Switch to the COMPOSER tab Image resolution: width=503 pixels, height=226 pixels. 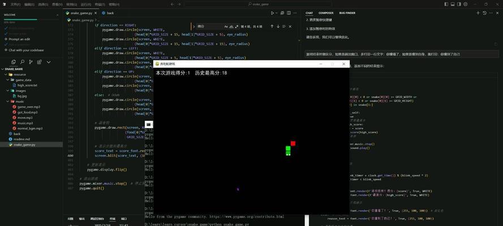click(326, 13)
